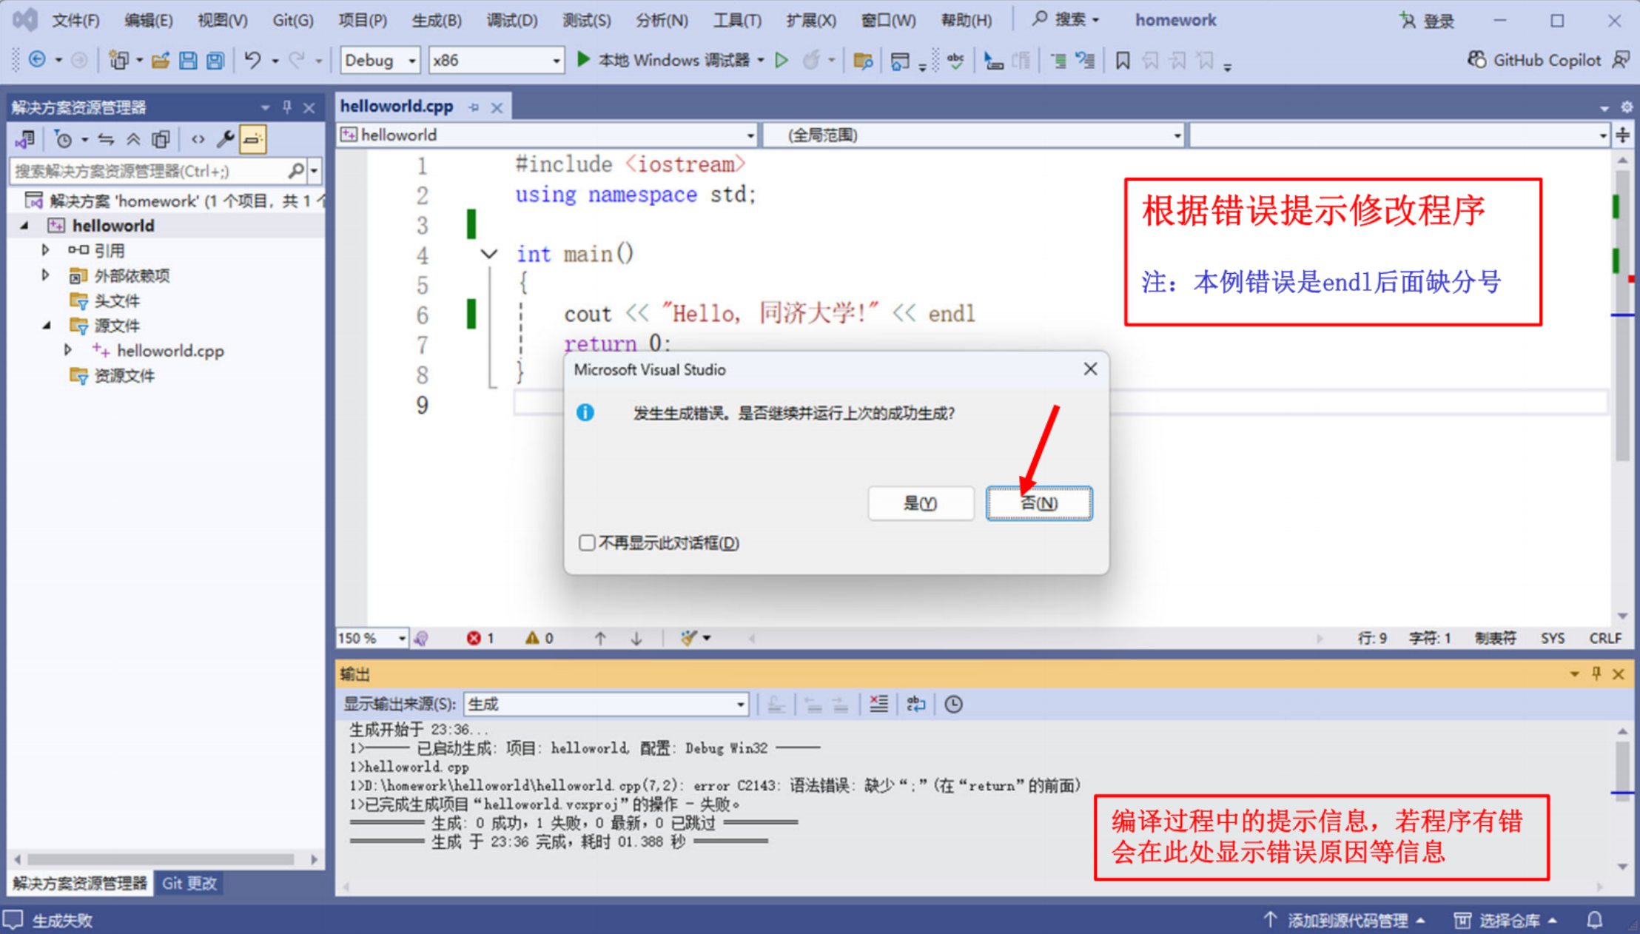This screenshot has width=1640, height=934.
Task: Click the bookmark toggle icon in toolbar
Action: pyautogui.click(x=1123, y=61)
